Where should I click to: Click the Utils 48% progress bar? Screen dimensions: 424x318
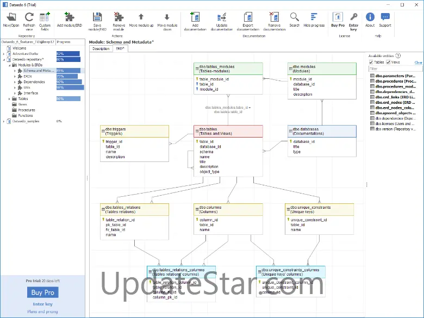[70, 88]
